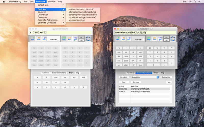The image size is (204, 127).
Task: Click the lsl shift button in Binary panel
Action: click(x=37, y=82)
